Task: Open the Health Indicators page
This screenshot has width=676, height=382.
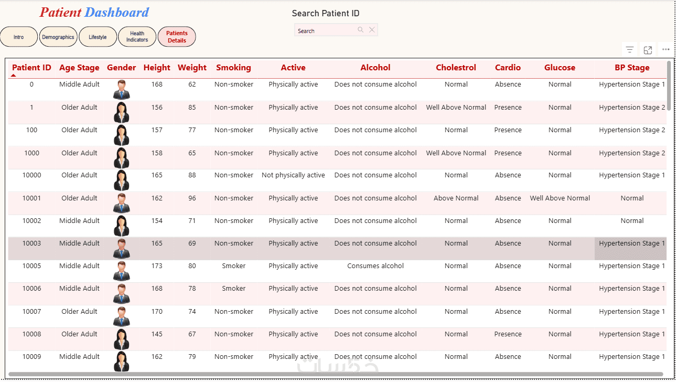Action: point(137,37)
